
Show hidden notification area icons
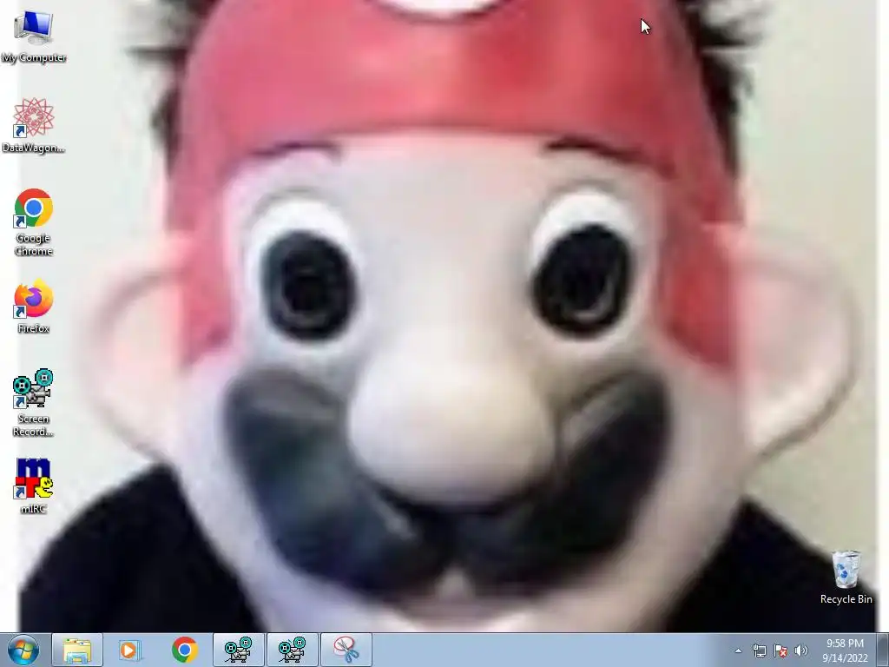click(738, 650)
